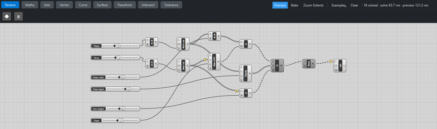
Task: Click the Zigzag node R output port
Action: 252,73
